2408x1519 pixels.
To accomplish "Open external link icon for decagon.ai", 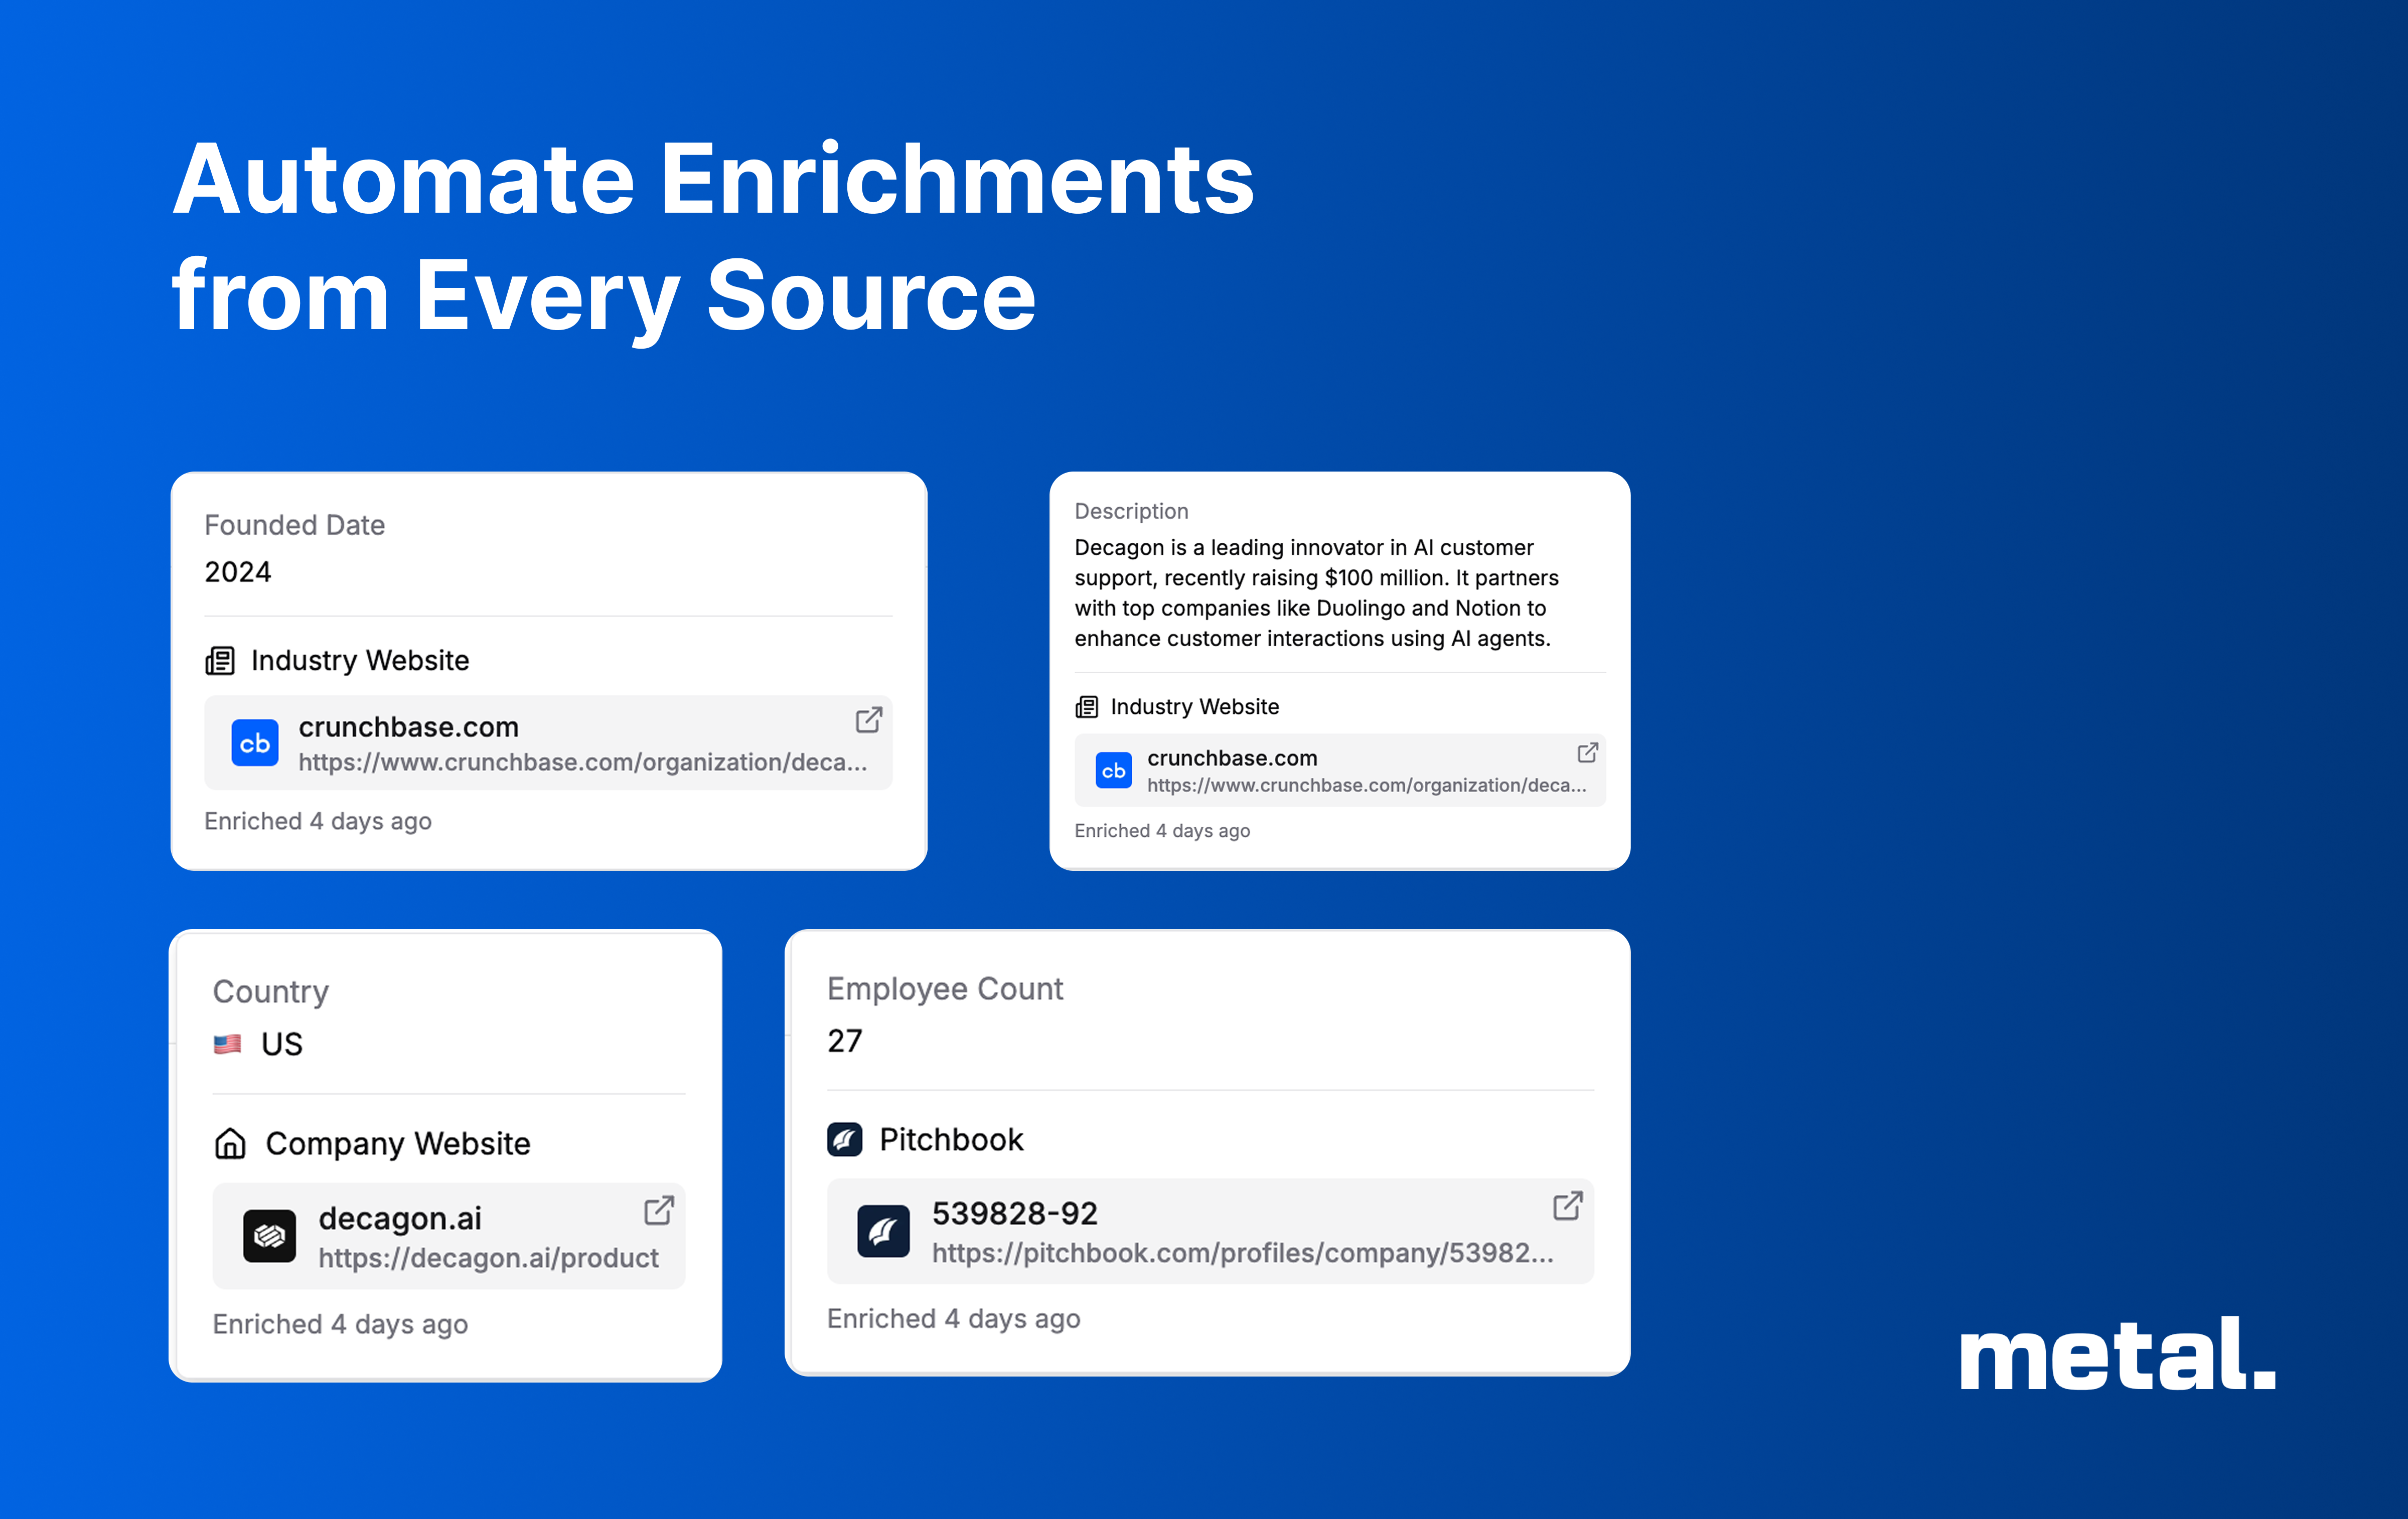I will (658, 1211).
